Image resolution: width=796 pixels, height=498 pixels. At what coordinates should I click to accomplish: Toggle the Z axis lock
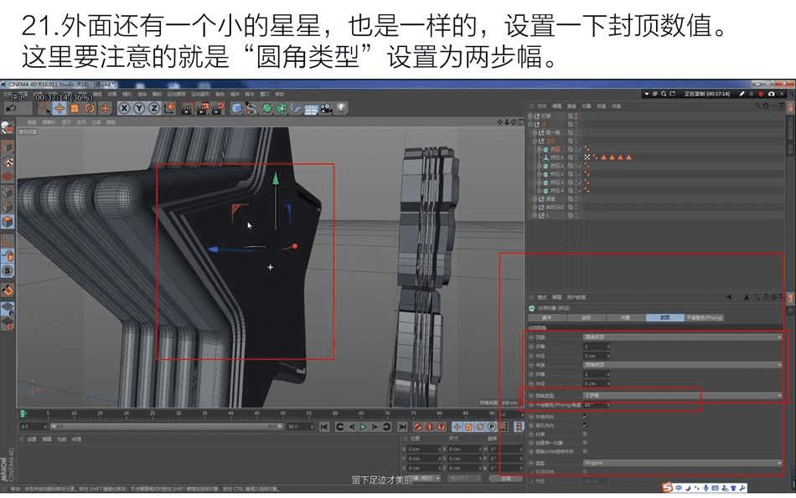tap(154, 108)
